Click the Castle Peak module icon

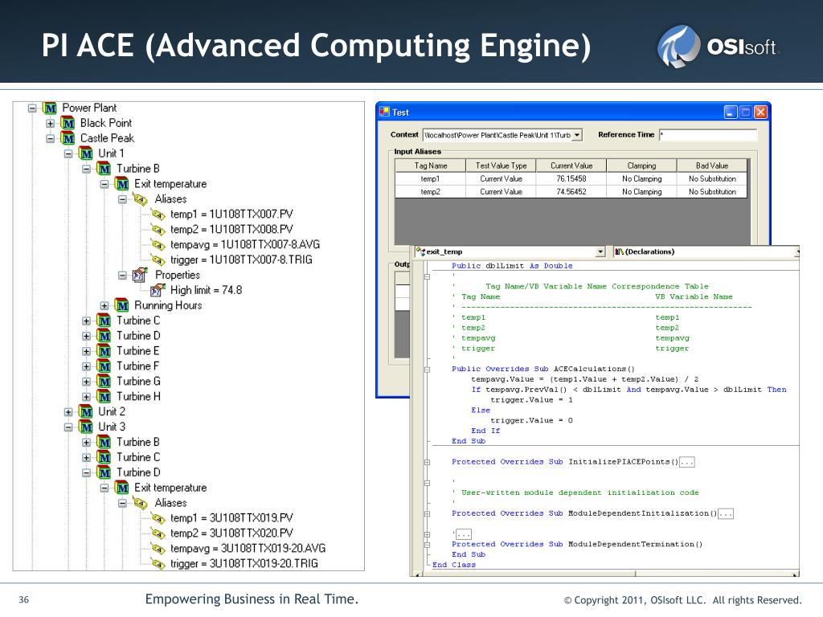coord(68,138)
